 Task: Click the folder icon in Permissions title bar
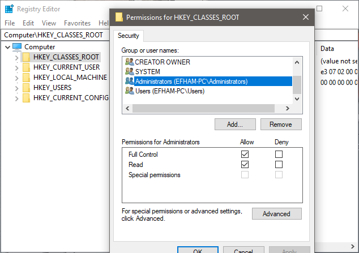pos(119,17)
